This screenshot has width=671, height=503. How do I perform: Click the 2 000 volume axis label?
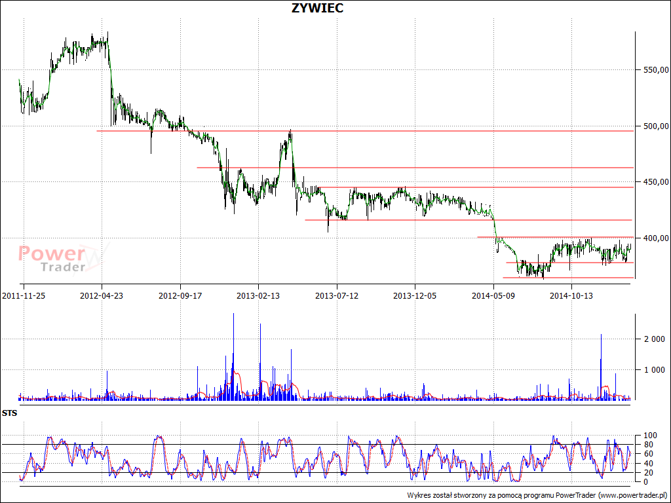tap(655, 339)
